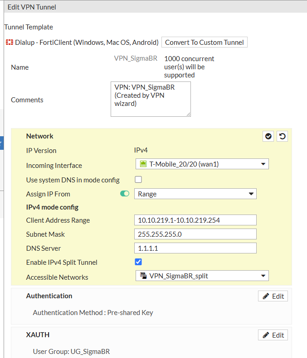Click into the DNS Server field
This screenshot has width=307, height=358.
click(195, 248)
